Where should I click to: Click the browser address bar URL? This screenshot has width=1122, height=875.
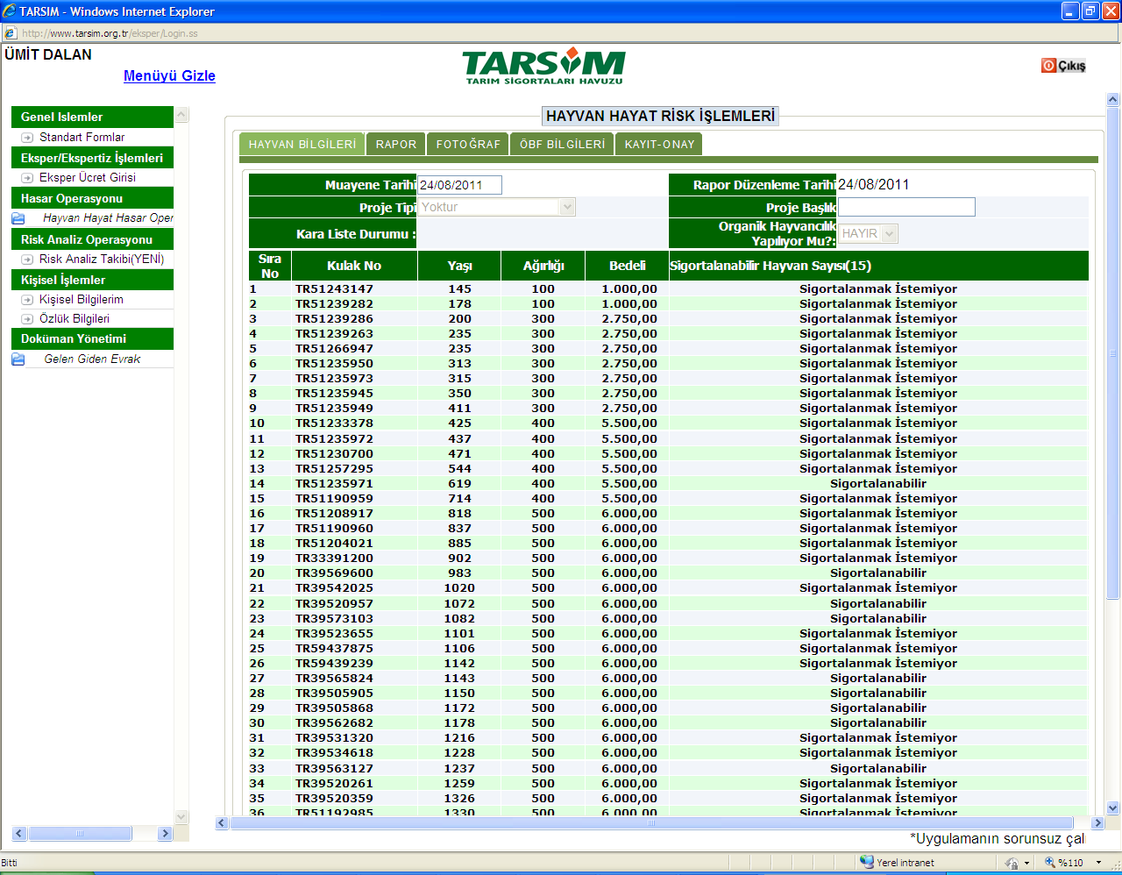(x=110, y=33)
